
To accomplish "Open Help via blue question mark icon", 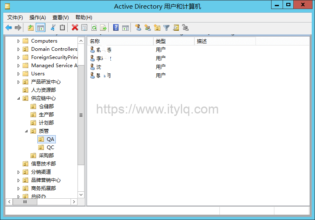I will [116, 27].
